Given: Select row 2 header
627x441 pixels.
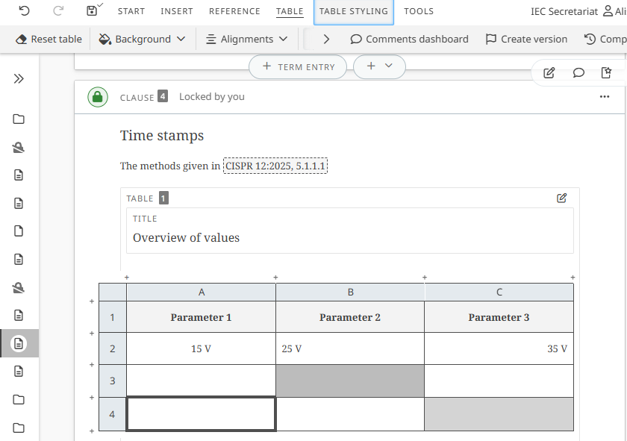Looking at the screenshot, I should (x=113, y=348).
